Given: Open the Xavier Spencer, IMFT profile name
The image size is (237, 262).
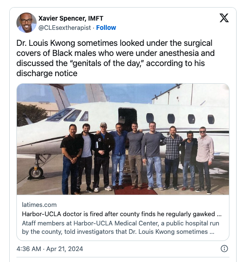Looking at the screenshot, I should (71, 18).
